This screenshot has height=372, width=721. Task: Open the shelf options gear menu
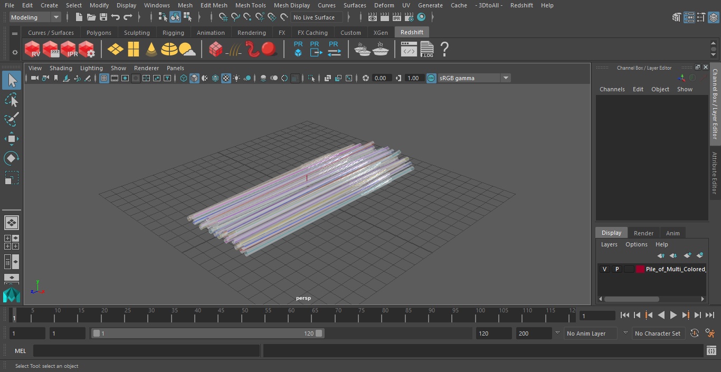(x=15, y=52)
